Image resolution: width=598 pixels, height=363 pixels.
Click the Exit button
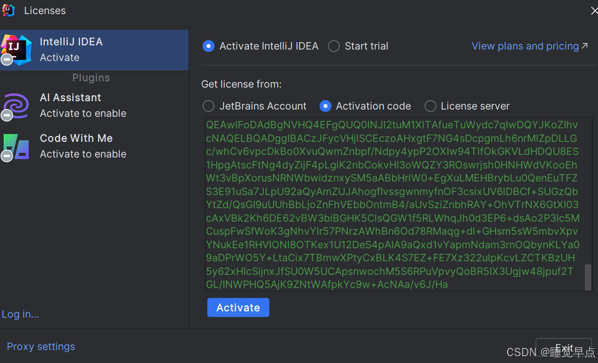(x=564, y=348)
